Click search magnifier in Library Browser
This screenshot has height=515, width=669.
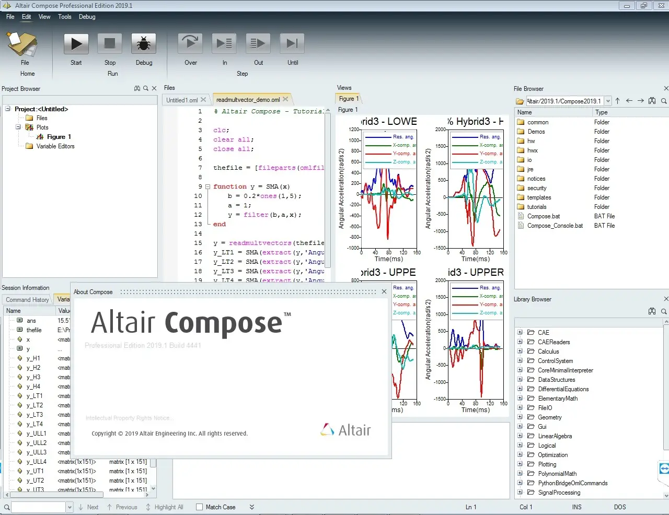[664, 311]
